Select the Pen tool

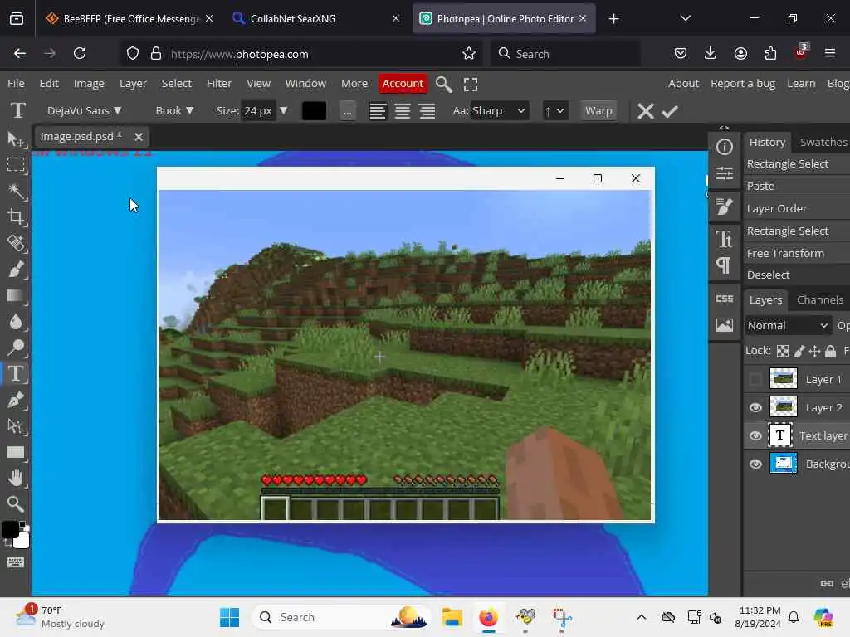pos(15,400)
